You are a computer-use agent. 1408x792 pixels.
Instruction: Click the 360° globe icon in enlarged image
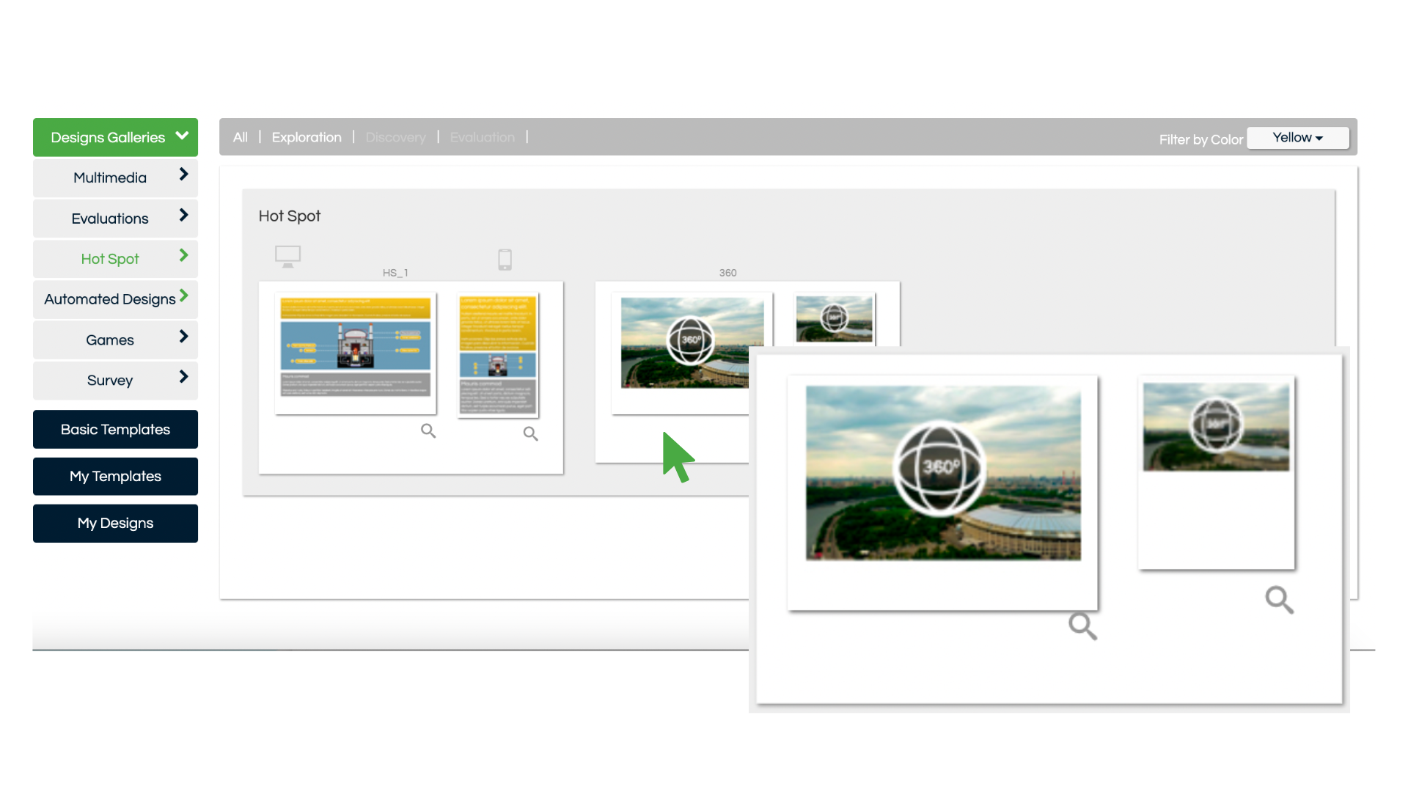pos(939,468)
